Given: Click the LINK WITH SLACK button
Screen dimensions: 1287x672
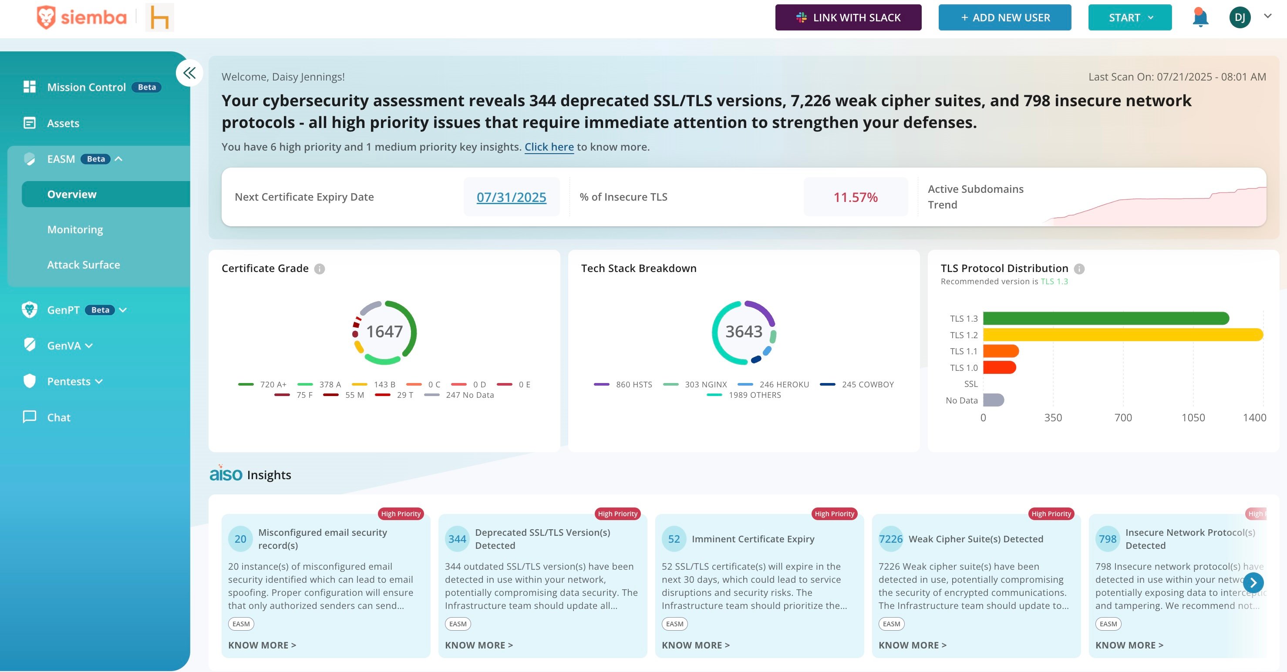Looking at the screenshot, I should (x=848, y=17).
